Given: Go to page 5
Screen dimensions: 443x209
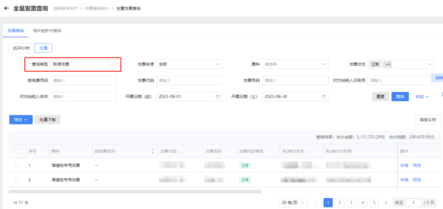Looking at the screenshot, I should click(x=374, y=202).
